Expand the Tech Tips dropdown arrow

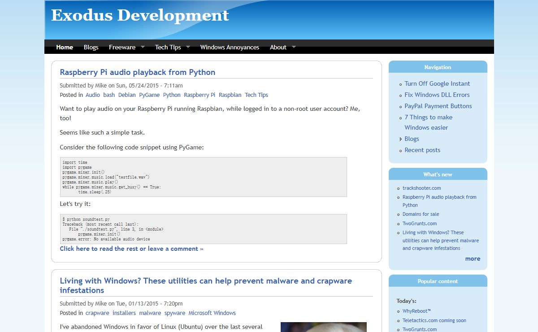click(x=188, y=47)
